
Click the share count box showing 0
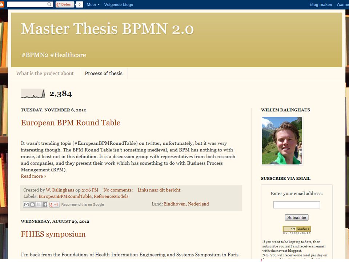(80, 4)
